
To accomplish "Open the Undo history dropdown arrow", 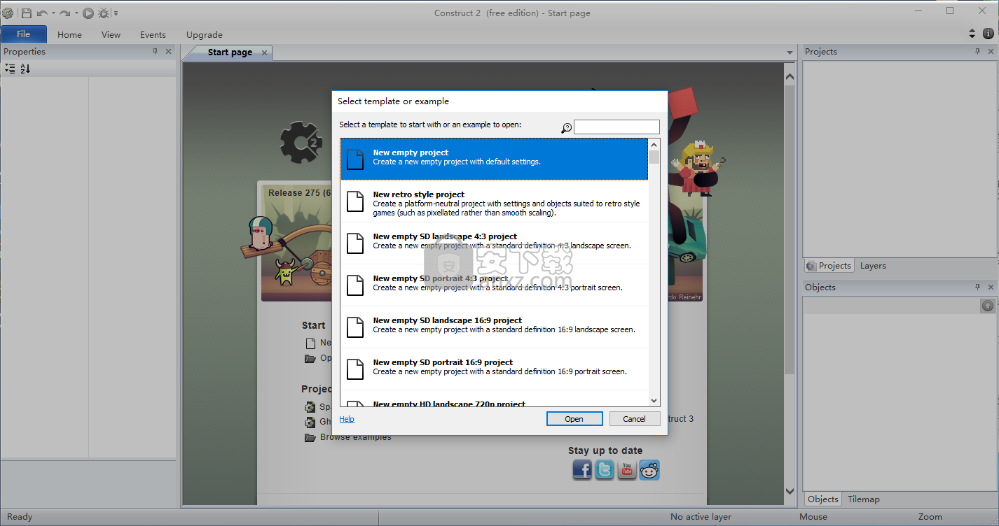I will click(53, 13).
